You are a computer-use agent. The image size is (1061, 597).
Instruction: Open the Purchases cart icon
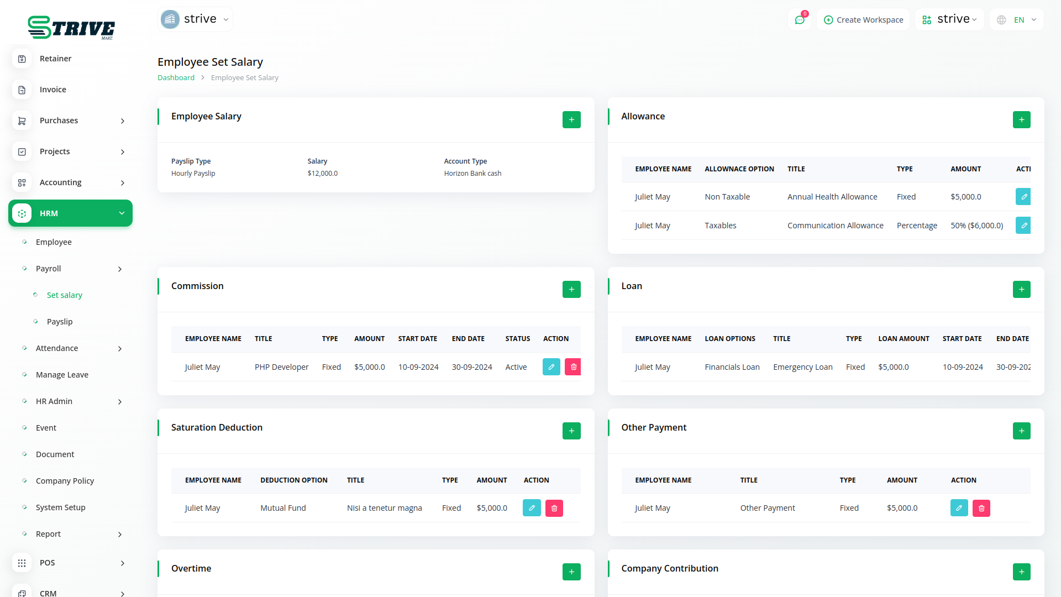point(22,121)
